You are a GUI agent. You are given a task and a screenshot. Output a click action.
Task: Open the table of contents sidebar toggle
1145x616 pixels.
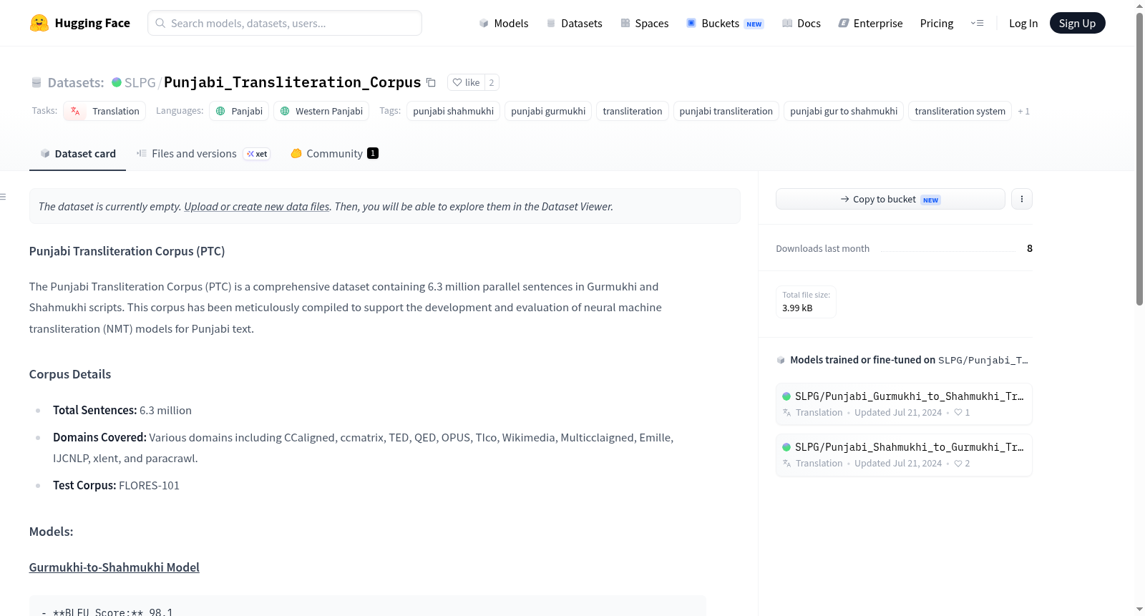coord(3,197)
